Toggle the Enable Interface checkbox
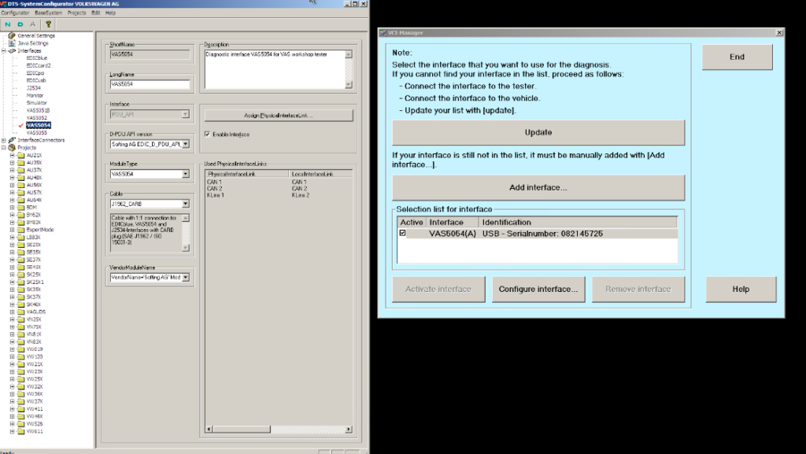806x454 pixels. pos(207,135)
